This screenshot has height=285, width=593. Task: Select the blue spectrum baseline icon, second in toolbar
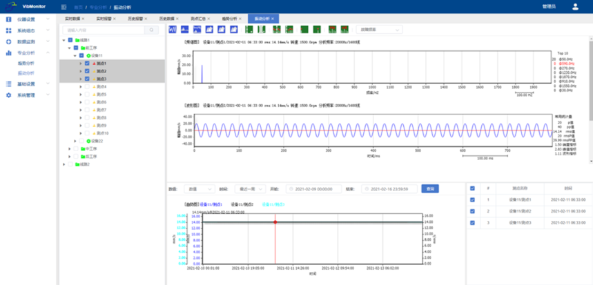(185, 29)
